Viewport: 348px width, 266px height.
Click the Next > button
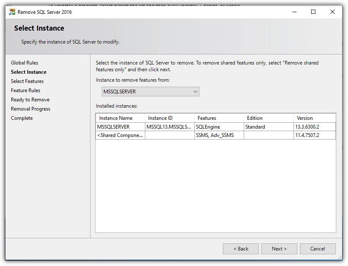(279, 249)
